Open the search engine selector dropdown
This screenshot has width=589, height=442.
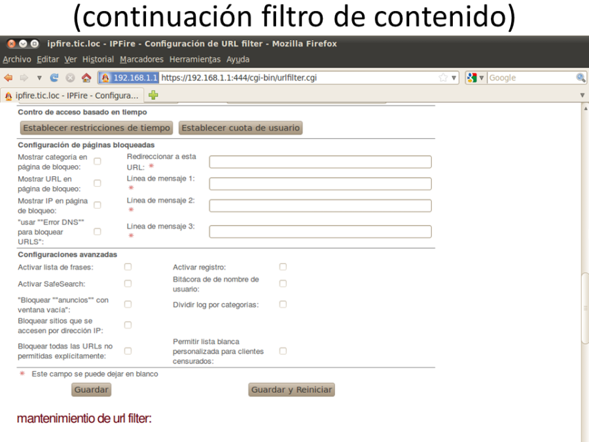coord(482,77)
